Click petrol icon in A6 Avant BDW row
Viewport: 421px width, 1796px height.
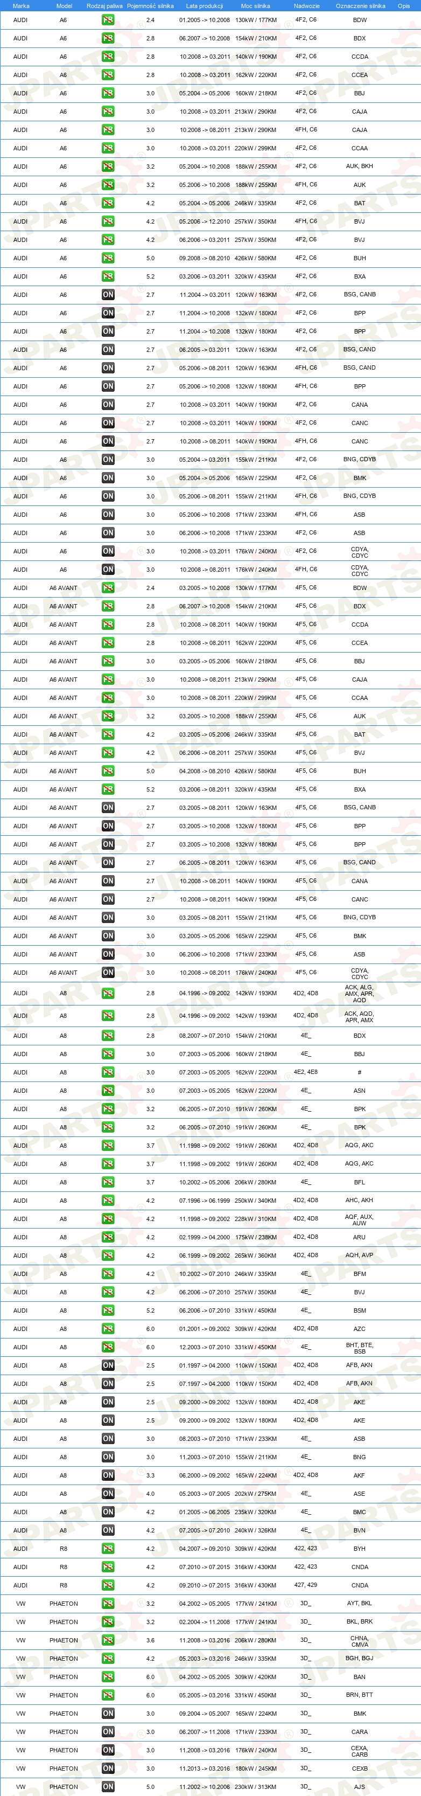108,588
